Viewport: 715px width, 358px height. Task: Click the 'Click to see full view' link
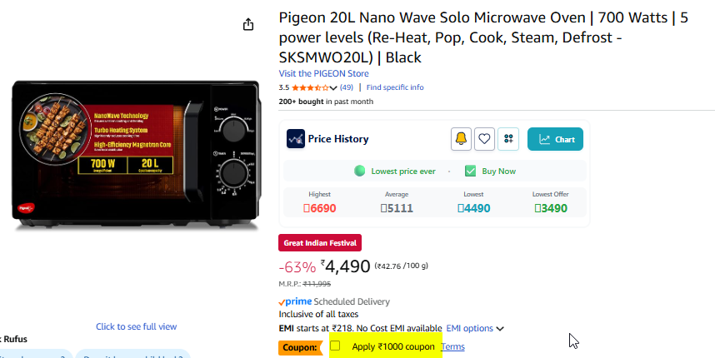click(136, 326)
